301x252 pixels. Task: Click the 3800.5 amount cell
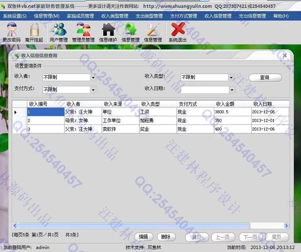click(x=233, y=112)
